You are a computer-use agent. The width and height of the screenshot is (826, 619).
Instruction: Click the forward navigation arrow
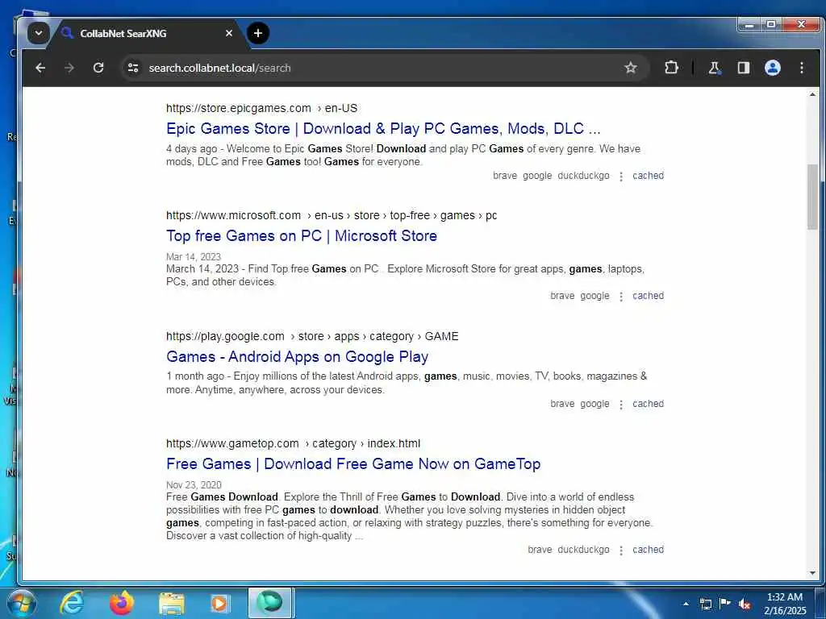coord(69,68)
